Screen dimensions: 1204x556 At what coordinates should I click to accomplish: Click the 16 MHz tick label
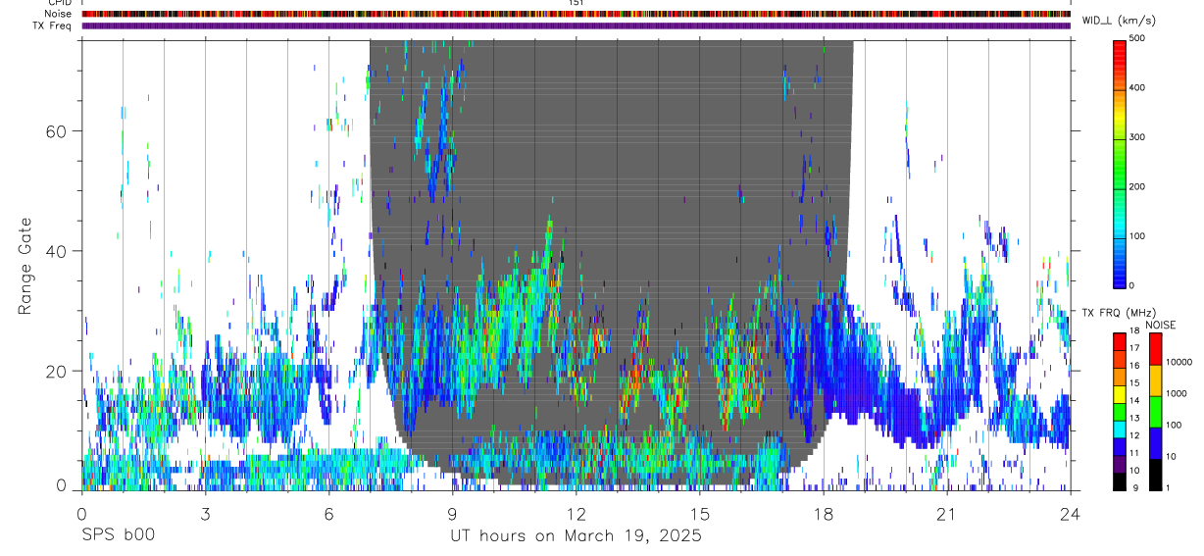(x=1133, y=366)
